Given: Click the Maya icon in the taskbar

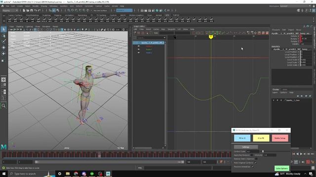Looking at the screenshot, I should tap(108, 174).
